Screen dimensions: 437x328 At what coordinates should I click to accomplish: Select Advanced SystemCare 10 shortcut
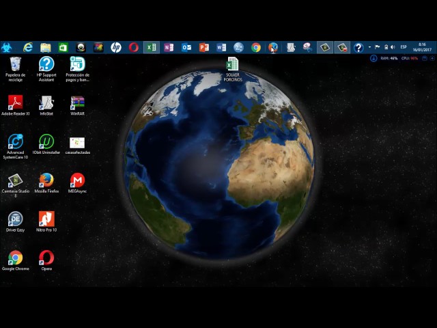point(15,146)
